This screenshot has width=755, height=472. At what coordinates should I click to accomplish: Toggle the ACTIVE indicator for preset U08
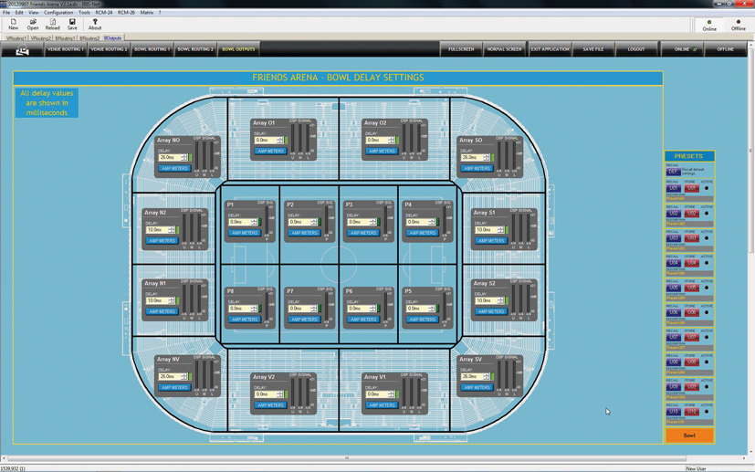coord(707,362)
